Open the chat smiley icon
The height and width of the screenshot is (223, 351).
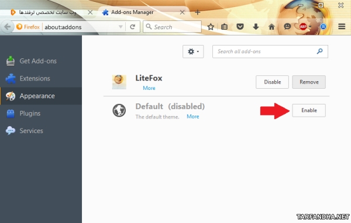coord(287,27)
